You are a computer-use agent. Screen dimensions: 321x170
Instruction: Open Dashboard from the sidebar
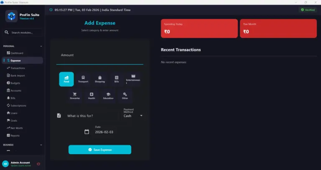pos(22,53)
